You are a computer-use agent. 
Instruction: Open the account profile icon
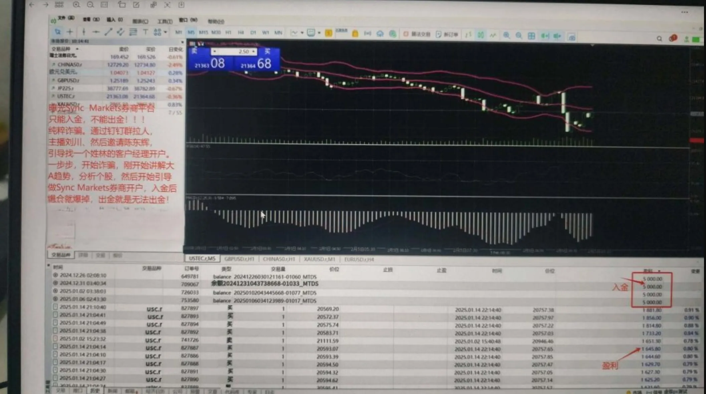click(x=687, y=39)
